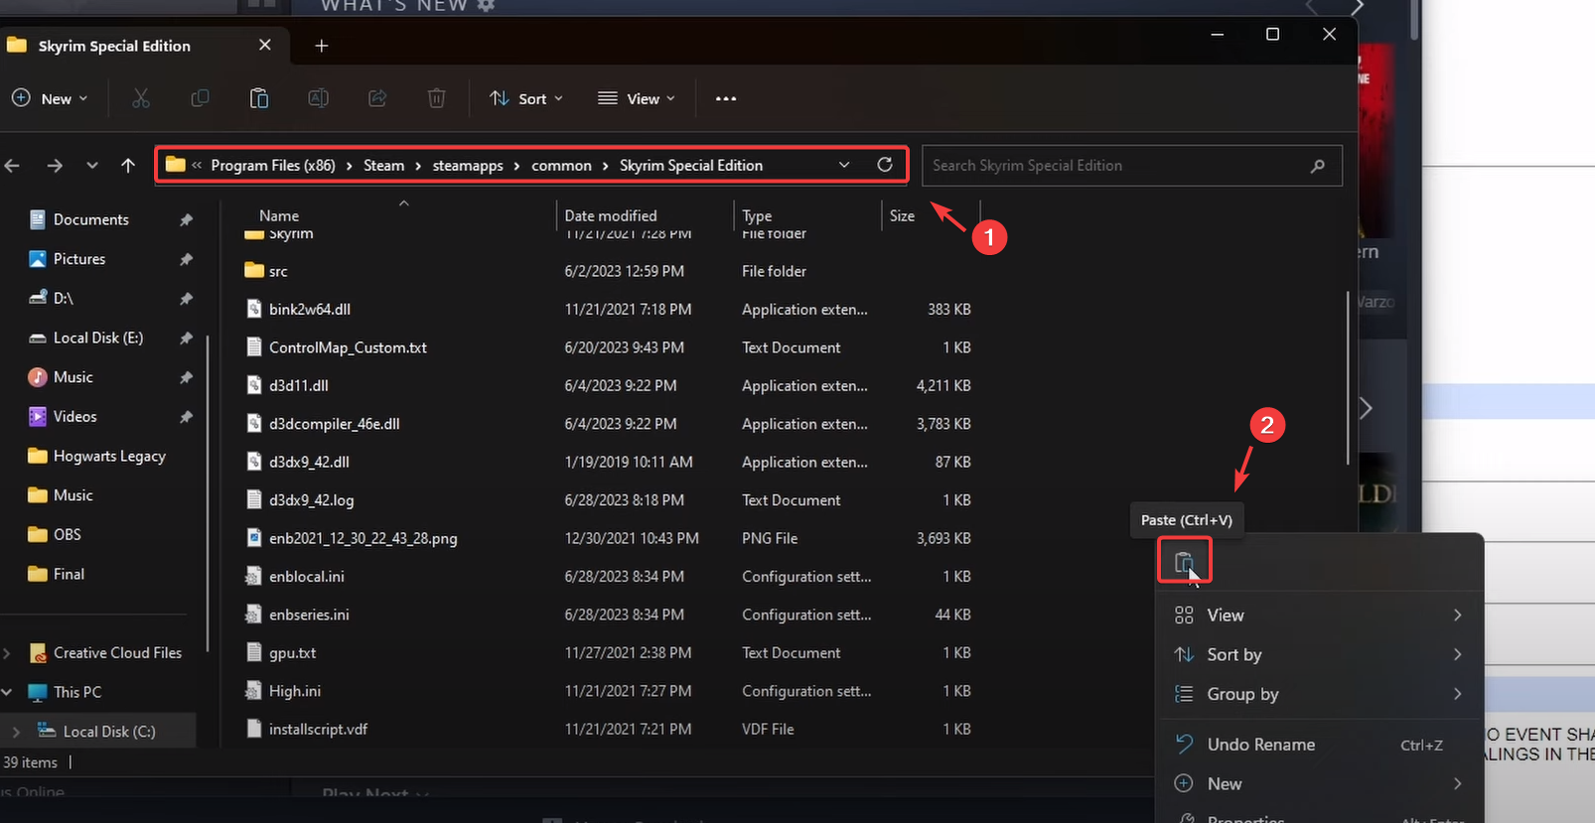Select the enblocal.ini file
Screen dimensions: 1595x823
tap(307, 577)
